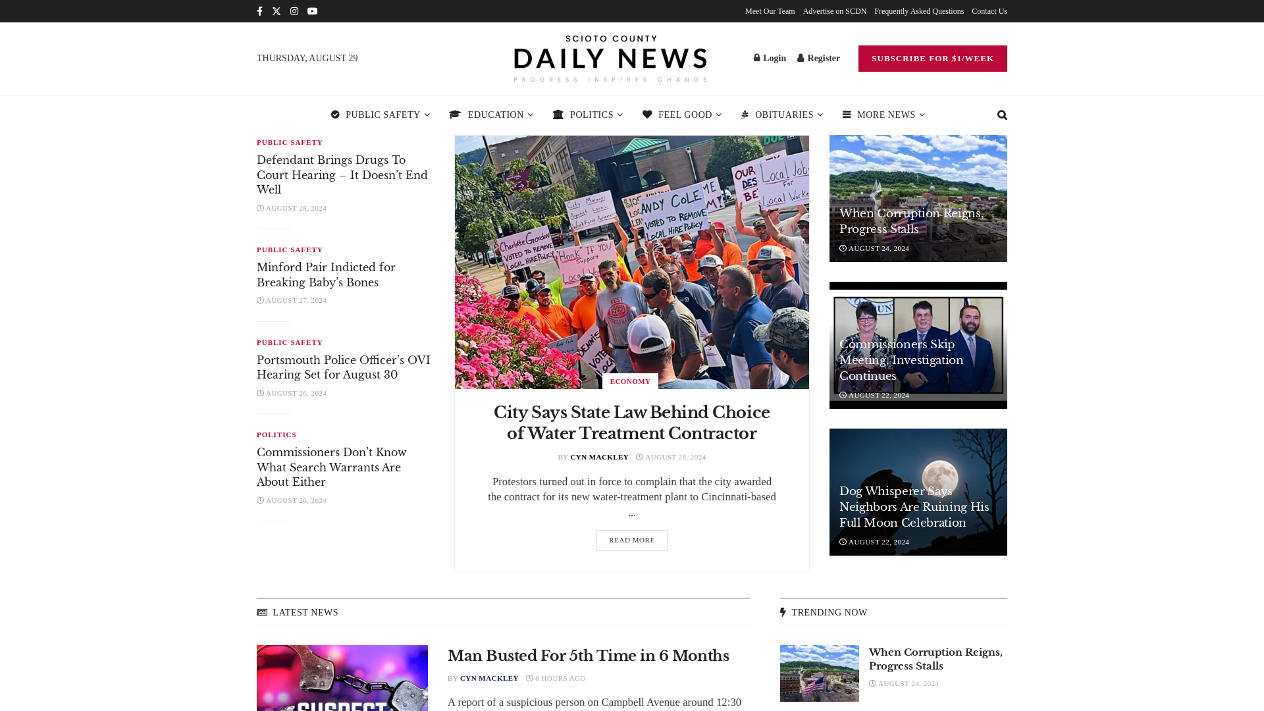Click Public Safety label above Minford article

[290, 250]
